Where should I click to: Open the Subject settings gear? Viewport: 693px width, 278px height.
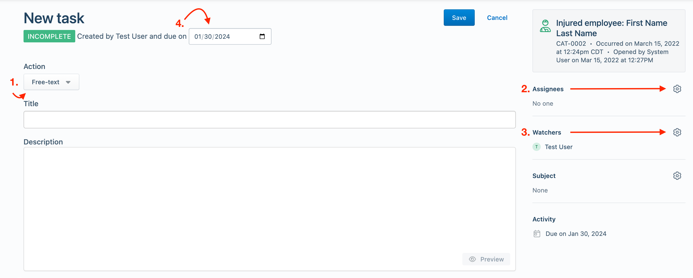tap(677, 176)
